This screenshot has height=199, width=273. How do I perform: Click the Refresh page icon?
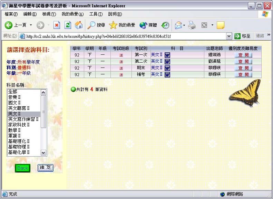[x=68, y=25]
